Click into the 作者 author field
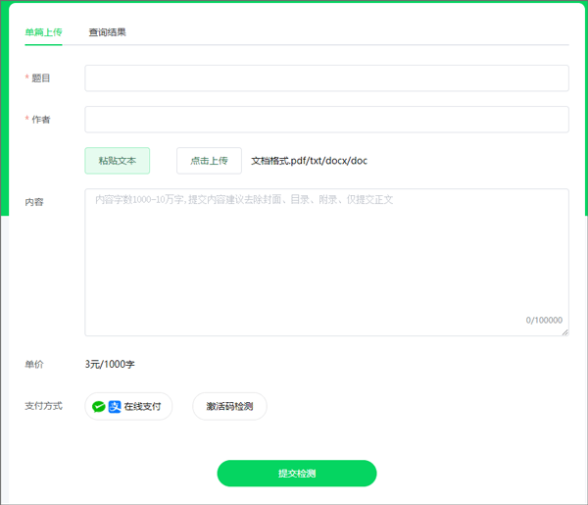 coord(326,120)
